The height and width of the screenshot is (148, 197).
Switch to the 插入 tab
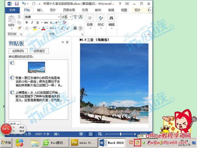coord(40,10)
